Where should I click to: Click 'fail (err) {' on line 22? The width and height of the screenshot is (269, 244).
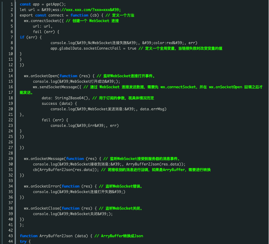point(55,120)
